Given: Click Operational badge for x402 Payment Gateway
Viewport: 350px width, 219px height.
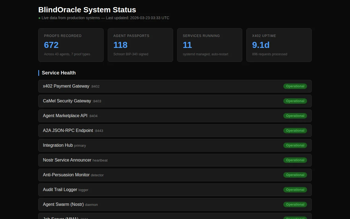Looking at the screenshot, I should coord(295,86).
